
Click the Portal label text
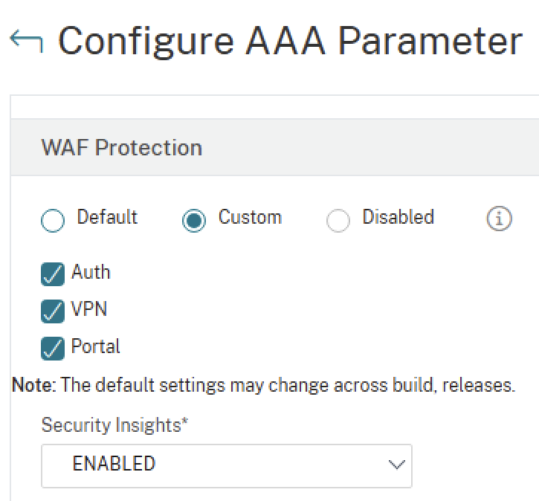(x=95, y=346)
